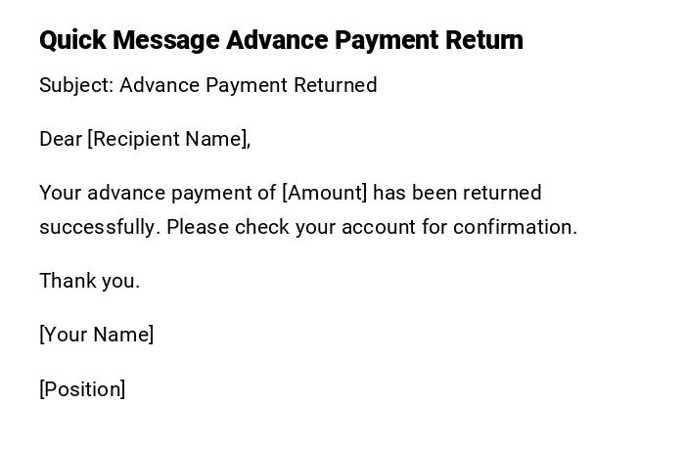Select the [Recipient Name] placeholder
685x450 pixels.
(168, 139)
